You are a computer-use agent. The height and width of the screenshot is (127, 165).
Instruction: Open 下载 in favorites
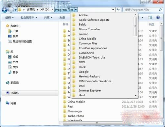click(x=13, y=31)
